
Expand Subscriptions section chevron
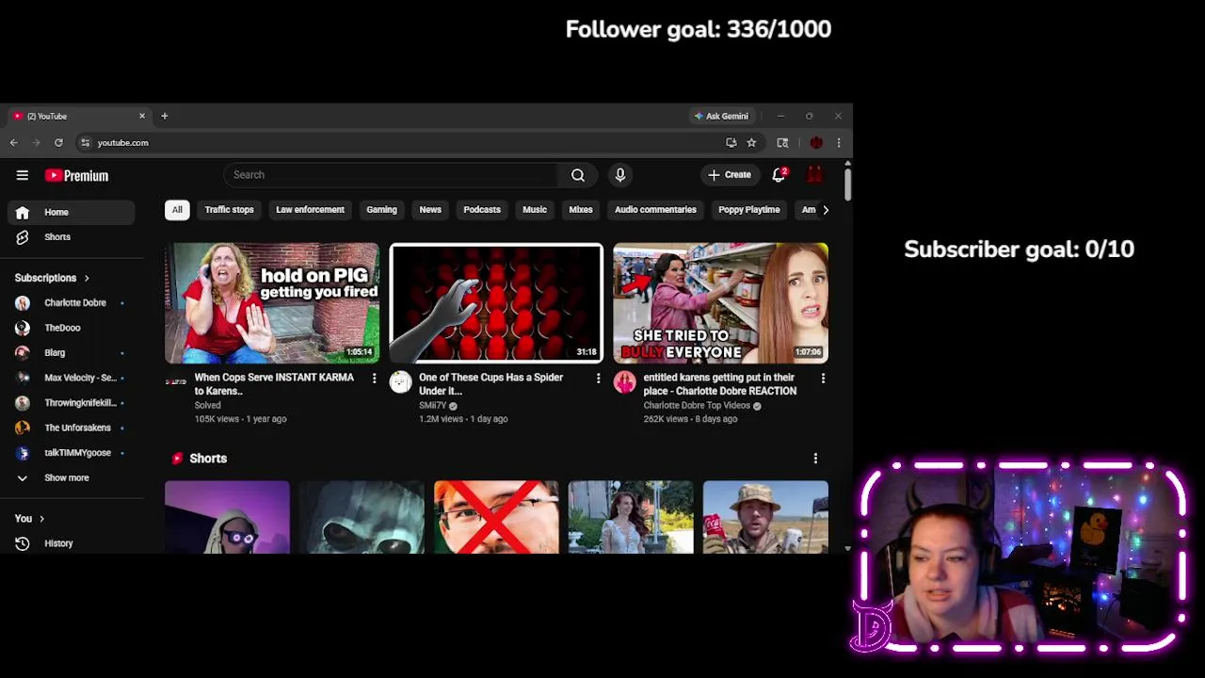point(87,279)
